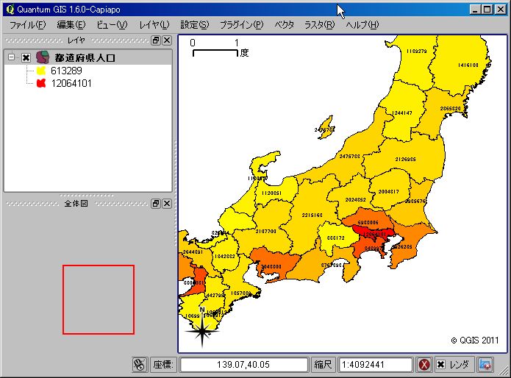Collapse the 都道府県人口 layer tree
The width and height of the screenshot is (511, 378).
pyautogui.click(x=11, y=57)
